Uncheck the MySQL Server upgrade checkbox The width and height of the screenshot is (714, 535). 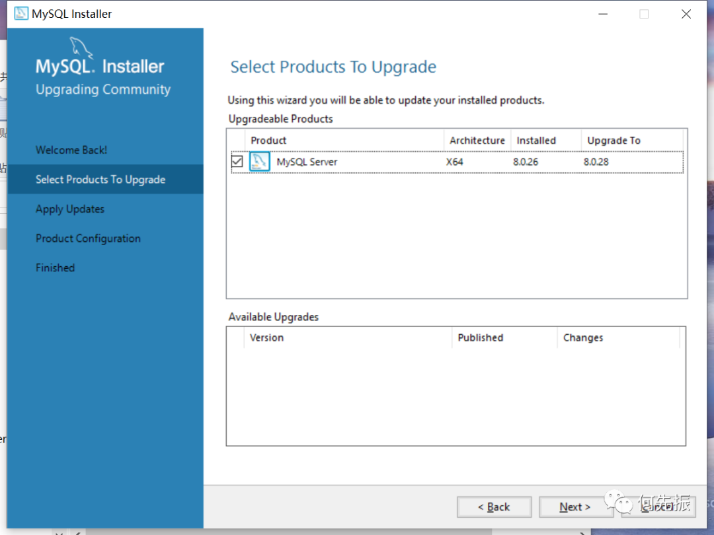point(237,162)
